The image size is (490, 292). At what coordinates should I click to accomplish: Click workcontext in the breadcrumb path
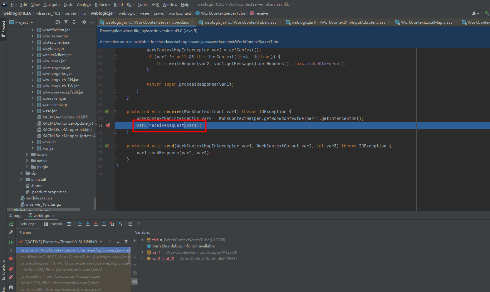(x=180, y=13)
